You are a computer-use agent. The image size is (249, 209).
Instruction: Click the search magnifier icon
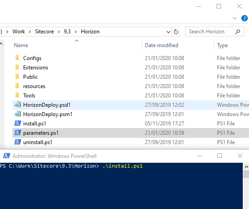coord(237,32)
